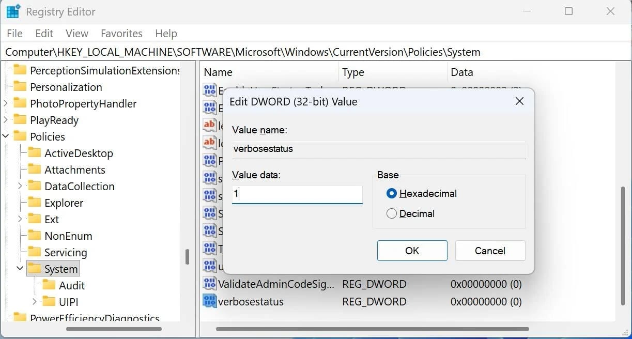632x339 pixels.
Task: Confirm the DWORD value with OK
Action: pos(412,251)
